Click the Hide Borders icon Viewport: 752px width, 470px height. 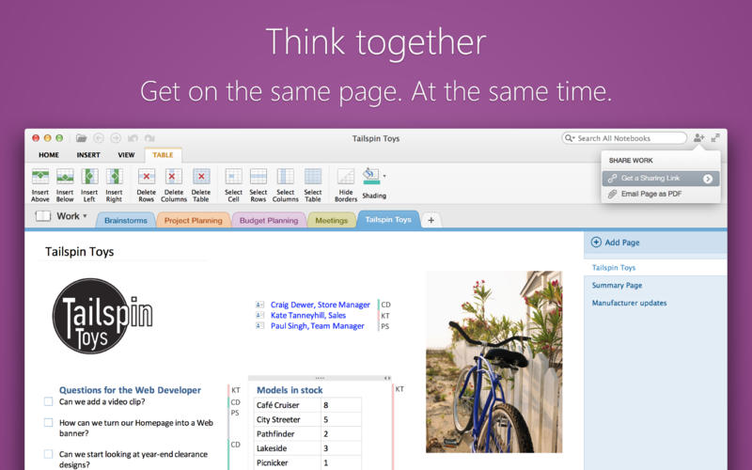point(346,177)
